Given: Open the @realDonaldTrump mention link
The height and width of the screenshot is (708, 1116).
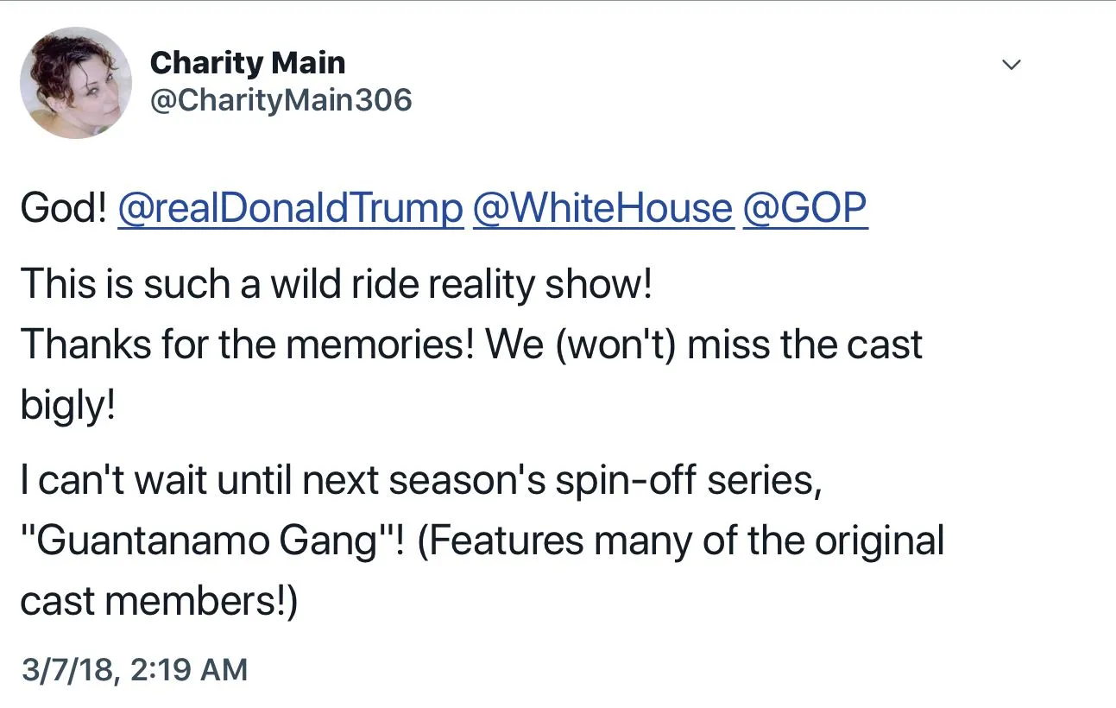Looking at the screenshot, I should click(289, 208).
